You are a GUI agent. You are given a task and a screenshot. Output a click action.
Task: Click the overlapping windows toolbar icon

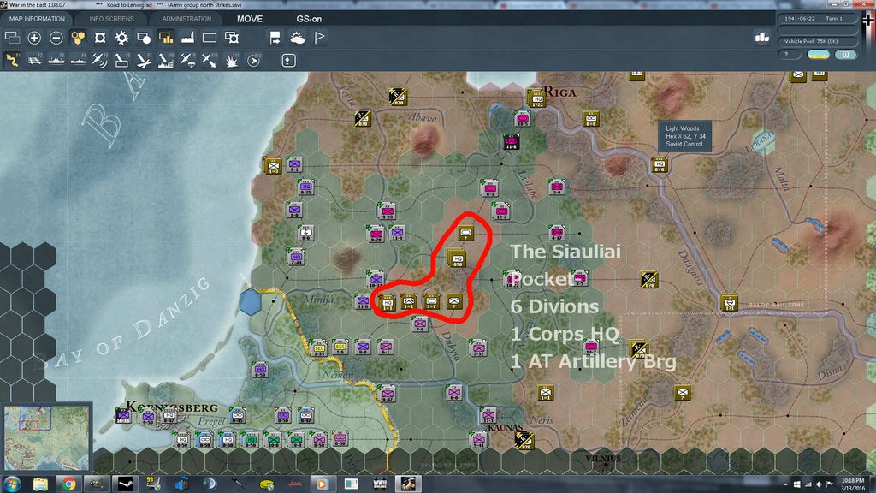(x=12, y=38)
